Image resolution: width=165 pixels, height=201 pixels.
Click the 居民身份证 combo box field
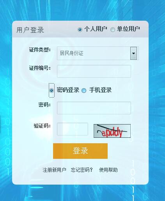click(98, 53)
